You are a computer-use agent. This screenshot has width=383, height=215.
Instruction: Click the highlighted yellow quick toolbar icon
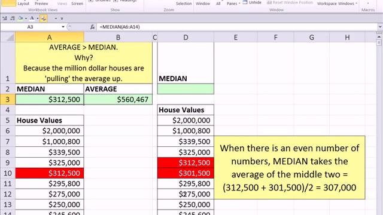tap(44, 19)
